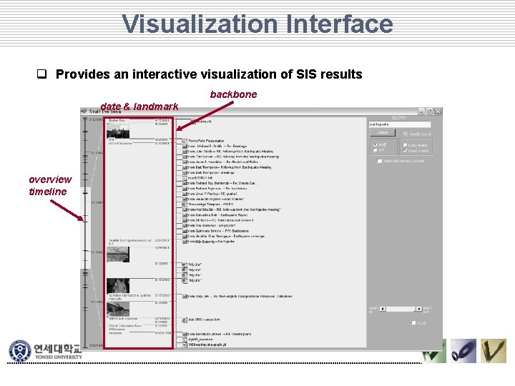515x386 pixels.
Task: Click the Proceedings Template Word document icon
Action: (x=185, y=204)
